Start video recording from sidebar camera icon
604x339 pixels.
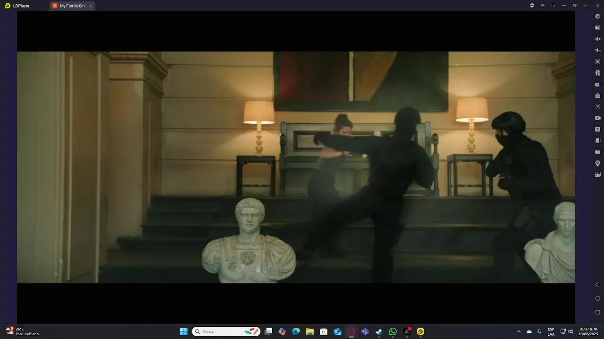597,118
